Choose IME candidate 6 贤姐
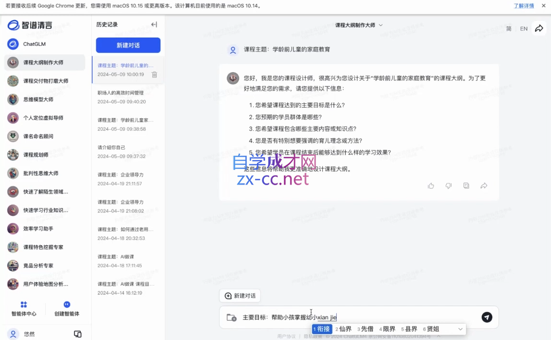Viewport: 551px width, 340px height. tap(431, 329)
